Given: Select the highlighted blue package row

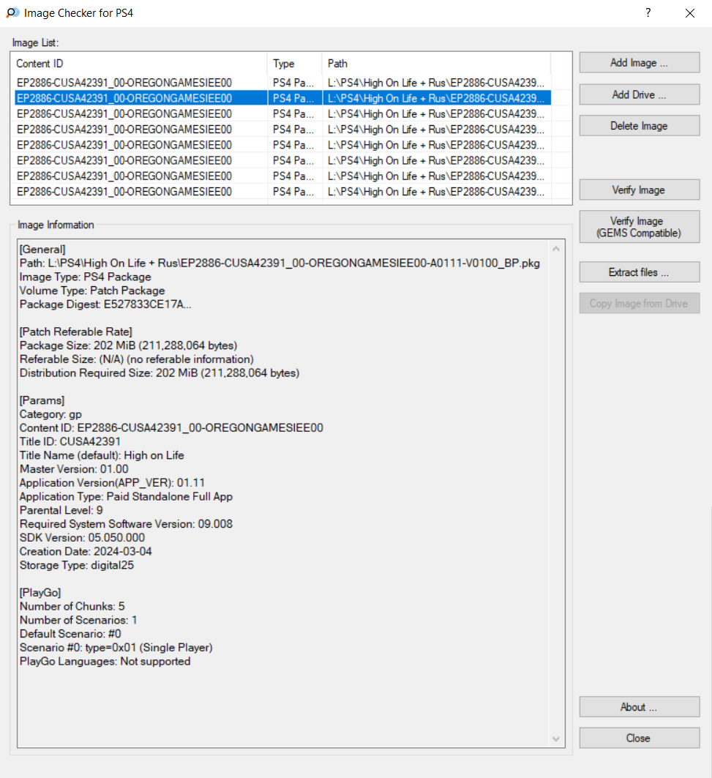Looking at the screenshot, I should click(282, 98).
